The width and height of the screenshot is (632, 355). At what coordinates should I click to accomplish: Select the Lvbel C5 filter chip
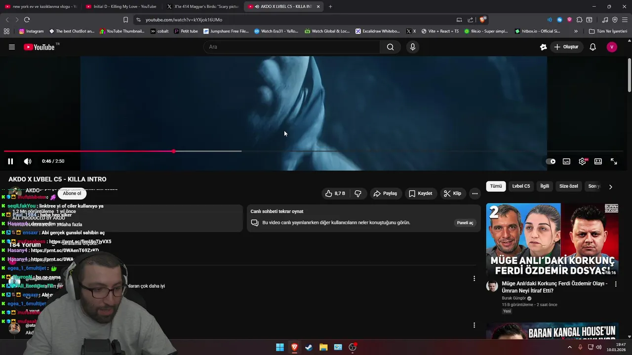coord(521,186)
